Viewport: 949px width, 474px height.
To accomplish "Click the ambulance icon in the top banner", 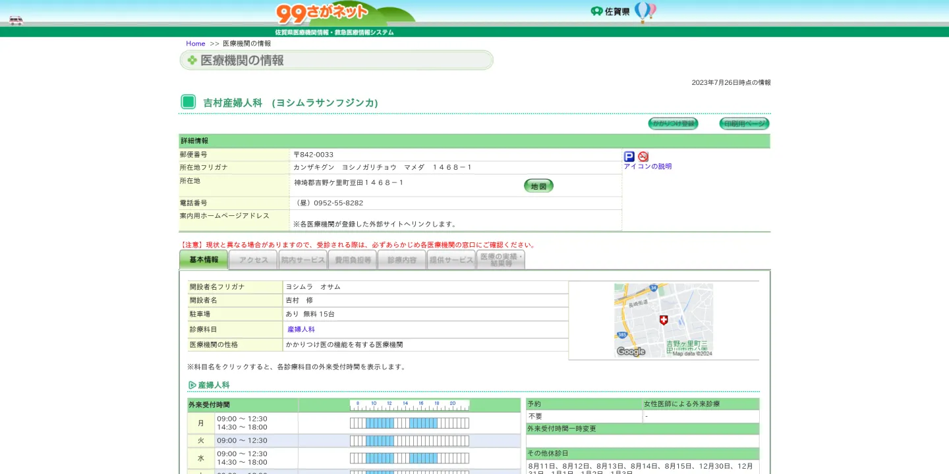I will click(x=16, y=20).
